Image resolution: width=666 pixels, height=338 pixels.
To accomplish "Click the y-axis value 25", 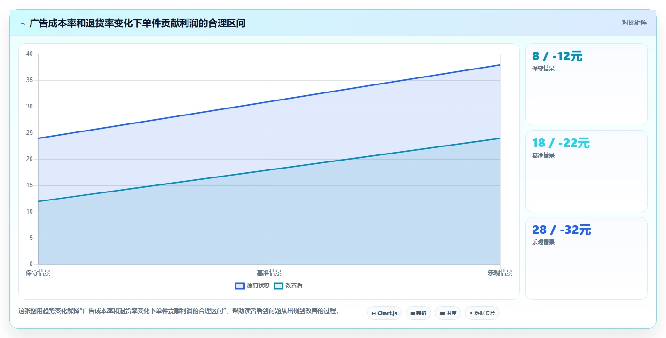I will pyautogui.click(x=30, y=133).
